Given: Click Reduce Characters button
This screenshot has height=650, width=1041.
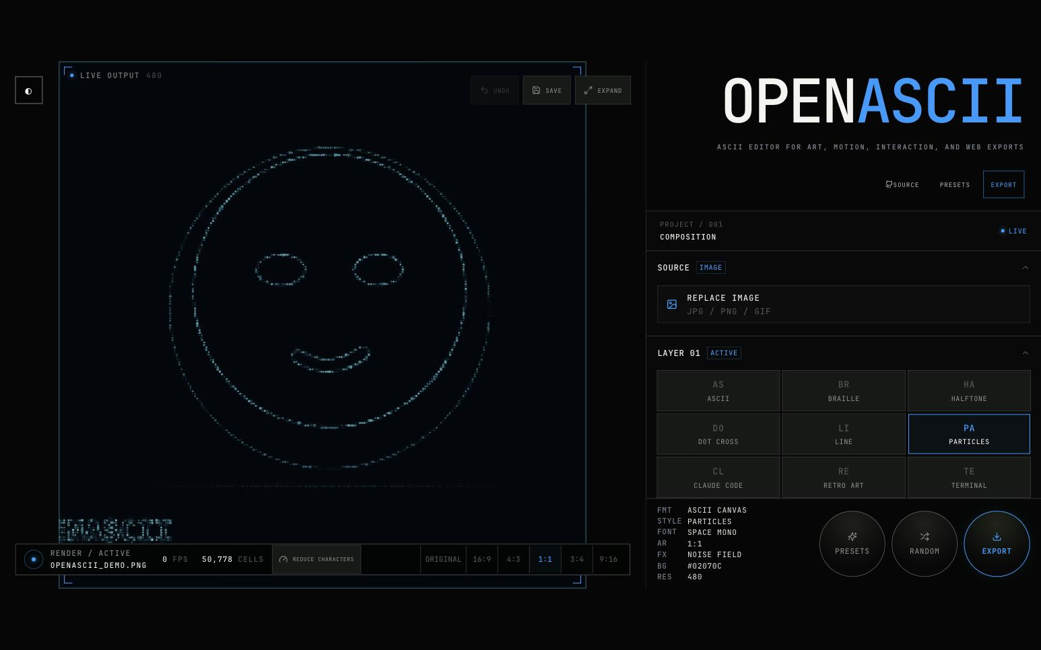Looking at the screenshot, I should (x=316, y=559).
